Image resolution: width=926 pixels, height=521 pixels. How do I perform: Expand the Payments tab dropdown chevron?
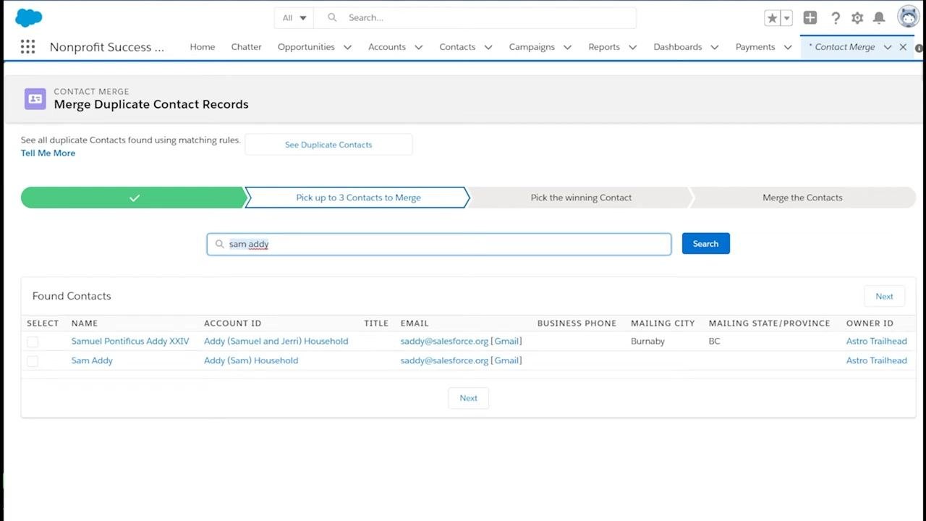787,47
